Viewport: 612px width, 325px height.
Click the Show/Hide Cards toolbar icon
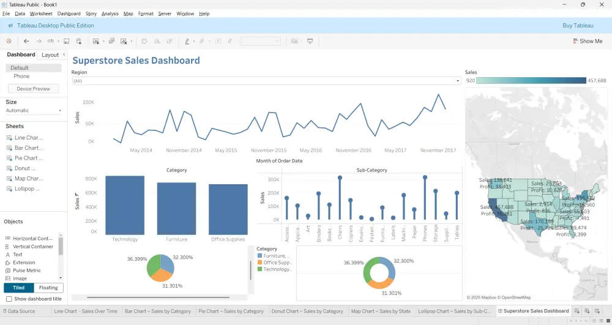(x=294, y=41)
